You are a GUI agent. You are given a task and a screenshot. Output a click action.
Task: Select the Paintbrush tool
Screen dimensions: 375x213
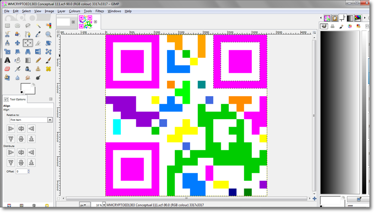(x=48, y=60)
